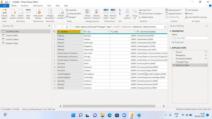Close the Query Settings pane
Viewport: 212px width, 119px height.
click(x=207, y=26)
